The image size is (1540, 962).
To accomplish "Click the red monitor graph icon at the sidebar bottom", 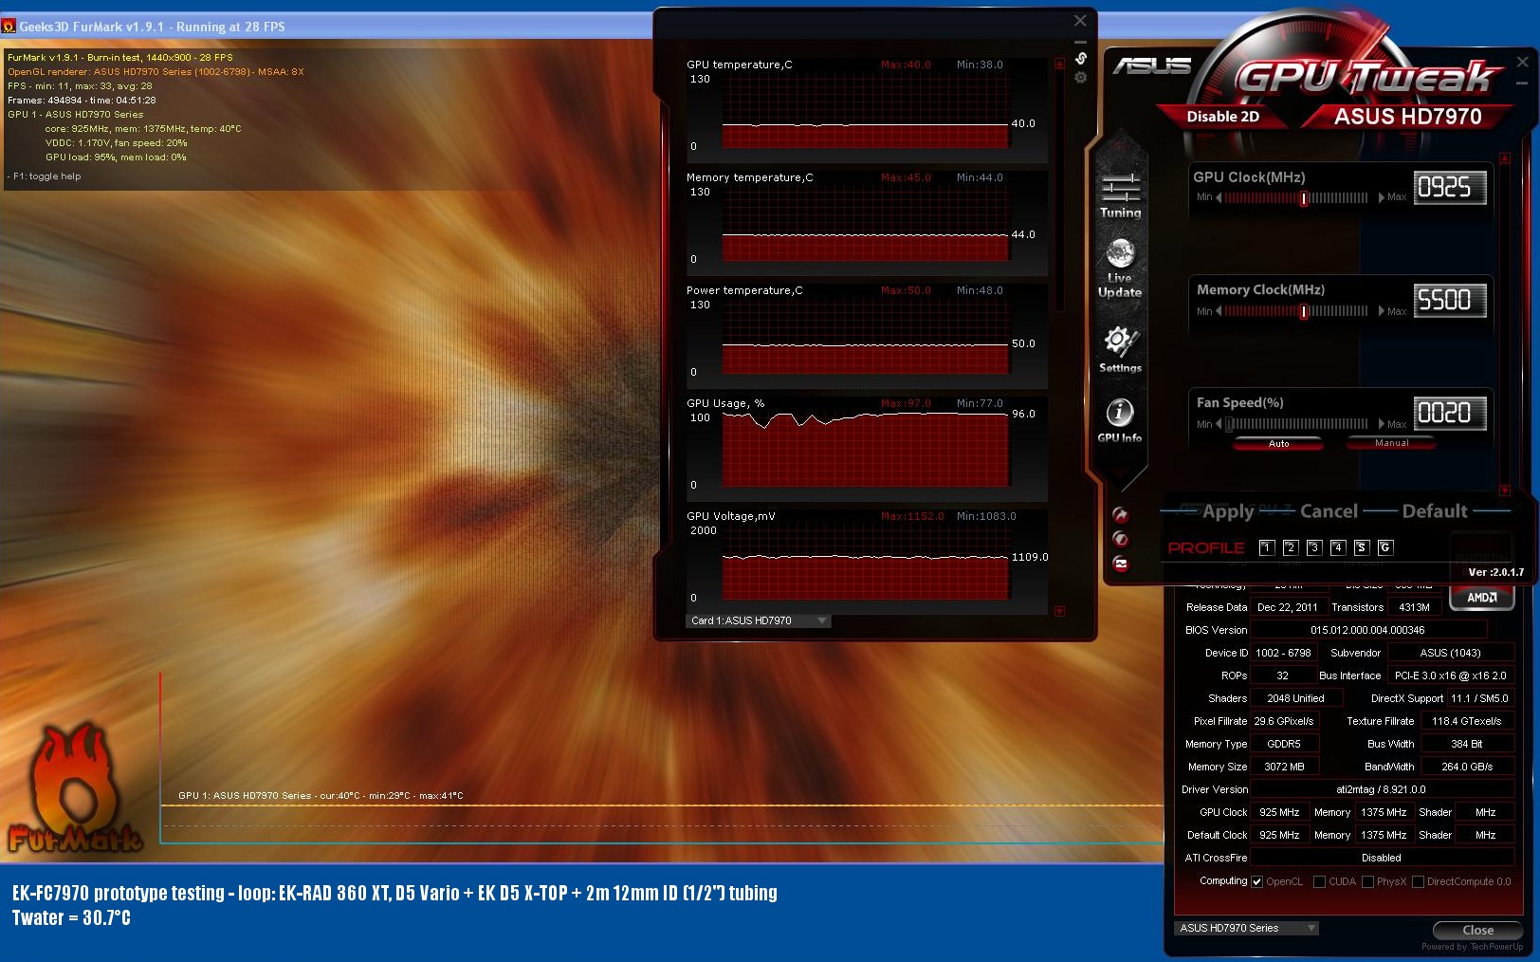I will pos(1120,564).
